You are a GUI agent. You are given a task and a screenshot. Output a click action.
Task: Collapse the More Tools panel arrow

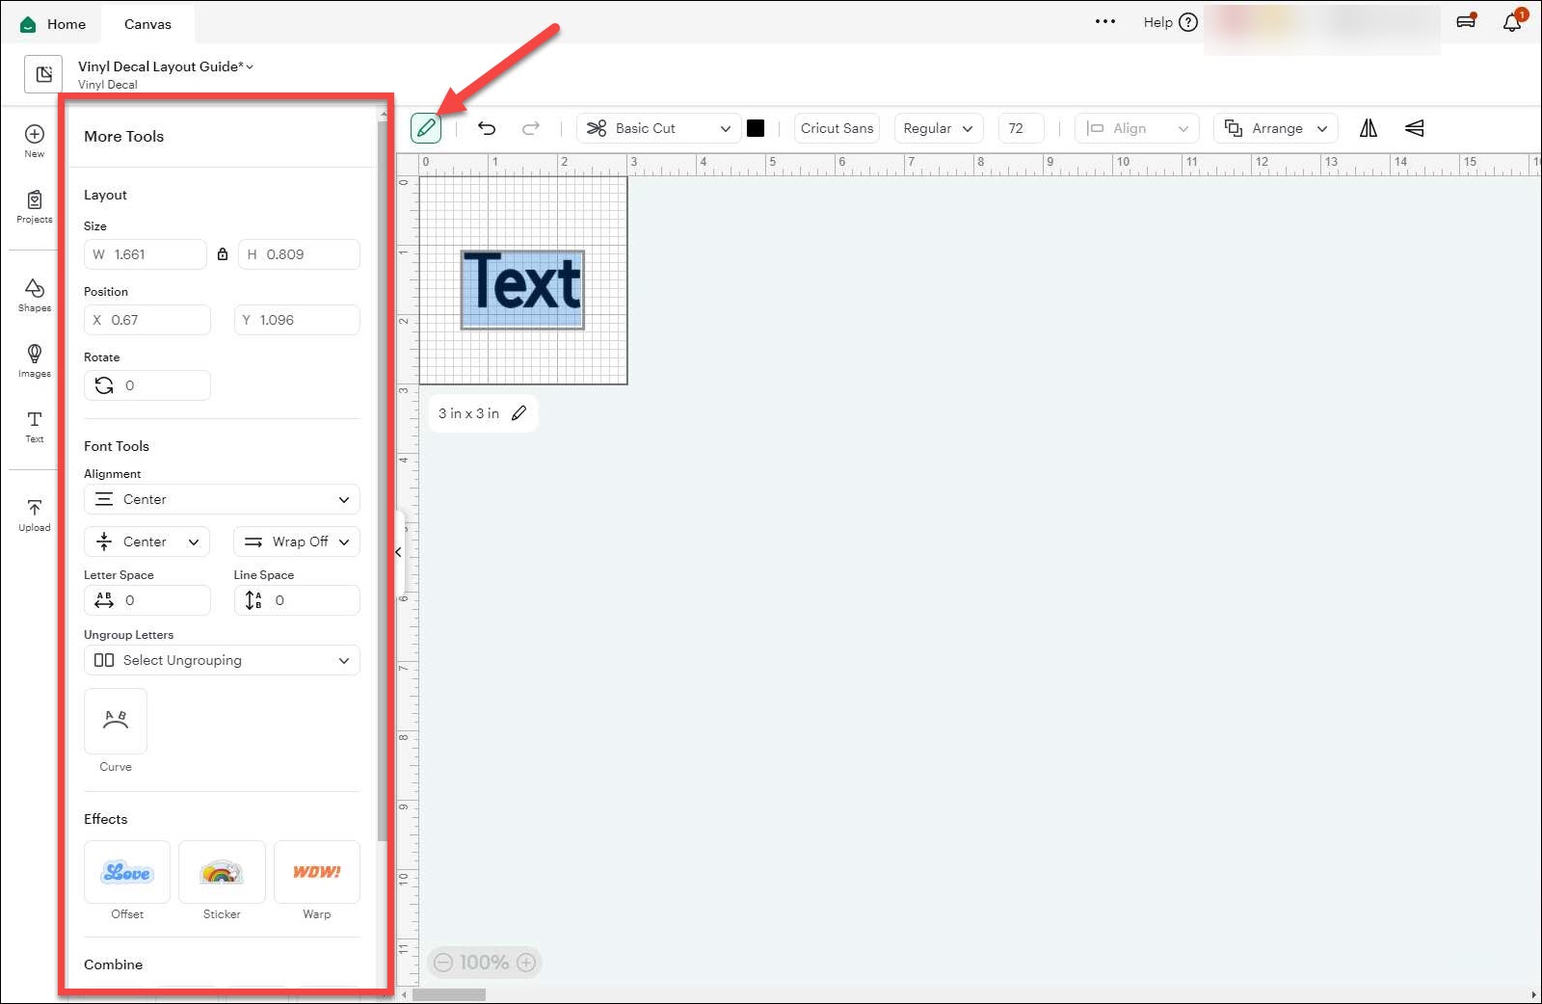399,552
